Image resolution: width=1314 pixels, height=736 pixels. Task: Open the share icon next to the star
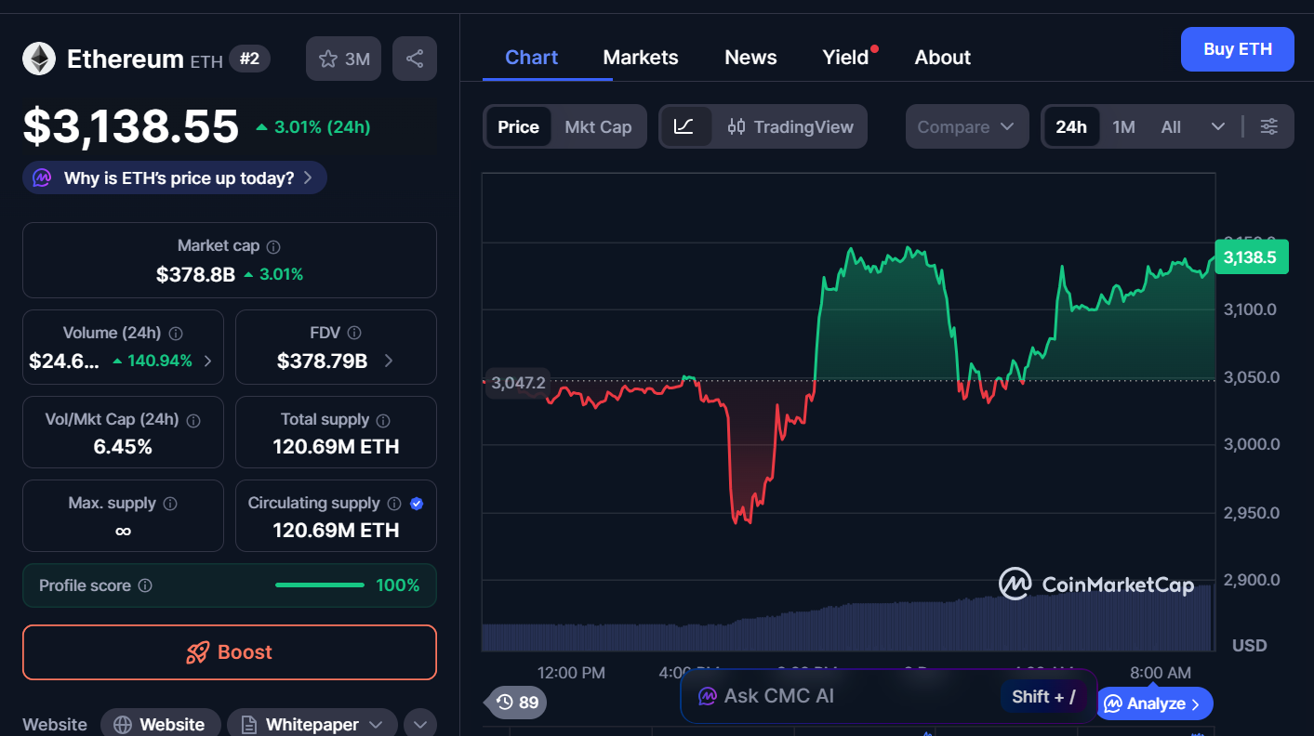tap(414, 59)
